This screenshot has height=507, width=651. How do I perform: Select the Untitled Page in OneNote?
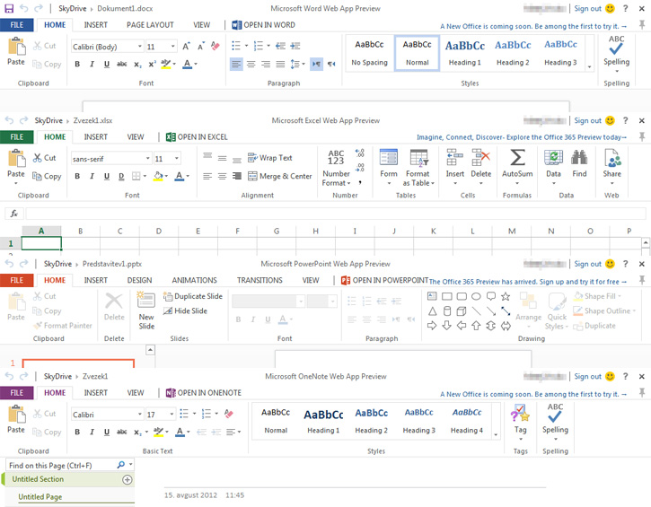(40, 496)
